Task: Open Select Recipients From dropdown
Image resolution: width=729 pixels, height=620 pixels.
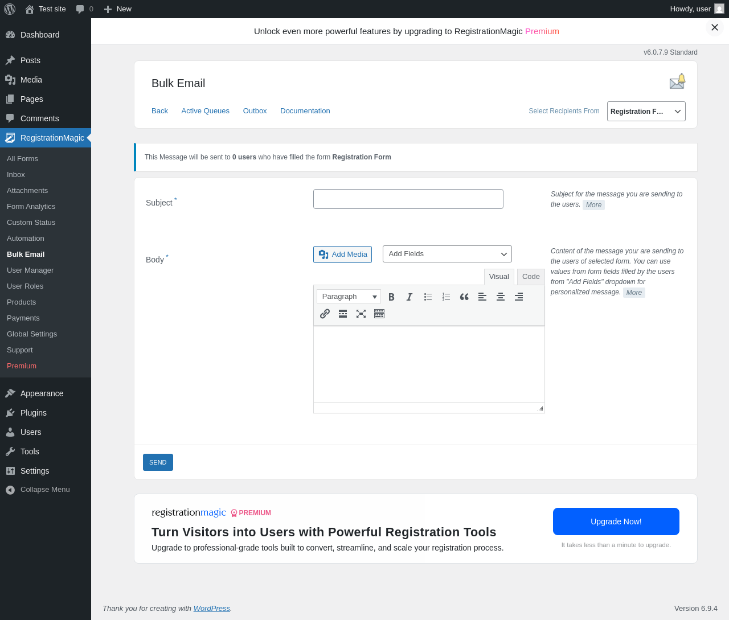Action: [646, 111]
